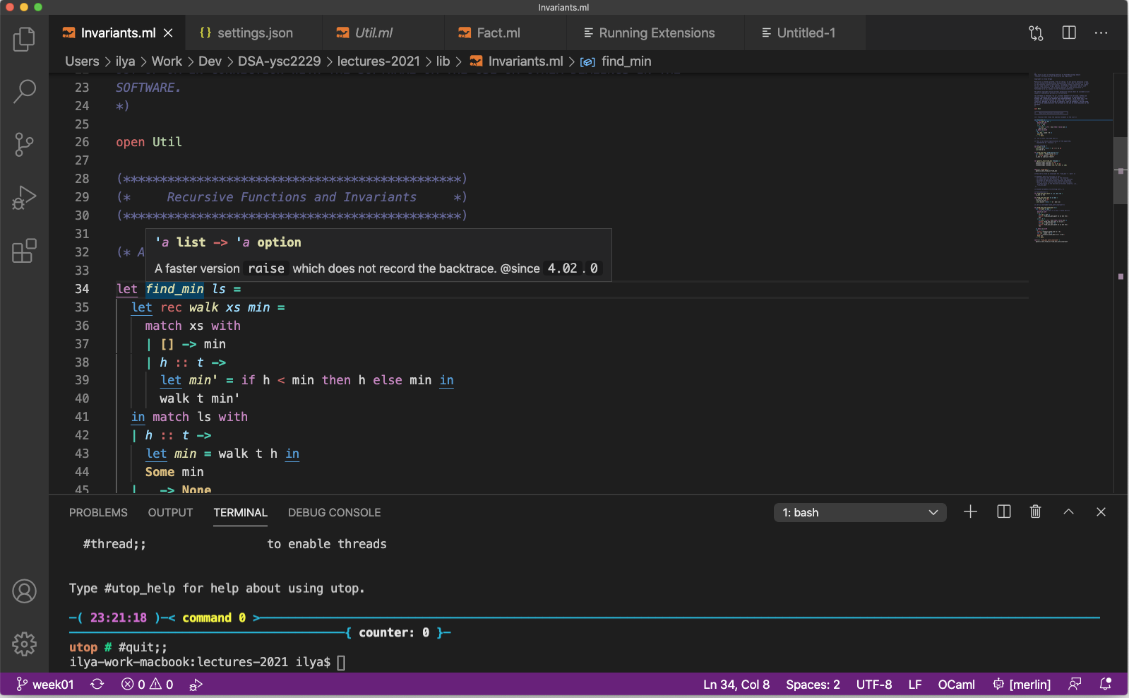The image size is (1129, 698).
Task: Click the ilya breadcrumb
Action: click(125, 61)
